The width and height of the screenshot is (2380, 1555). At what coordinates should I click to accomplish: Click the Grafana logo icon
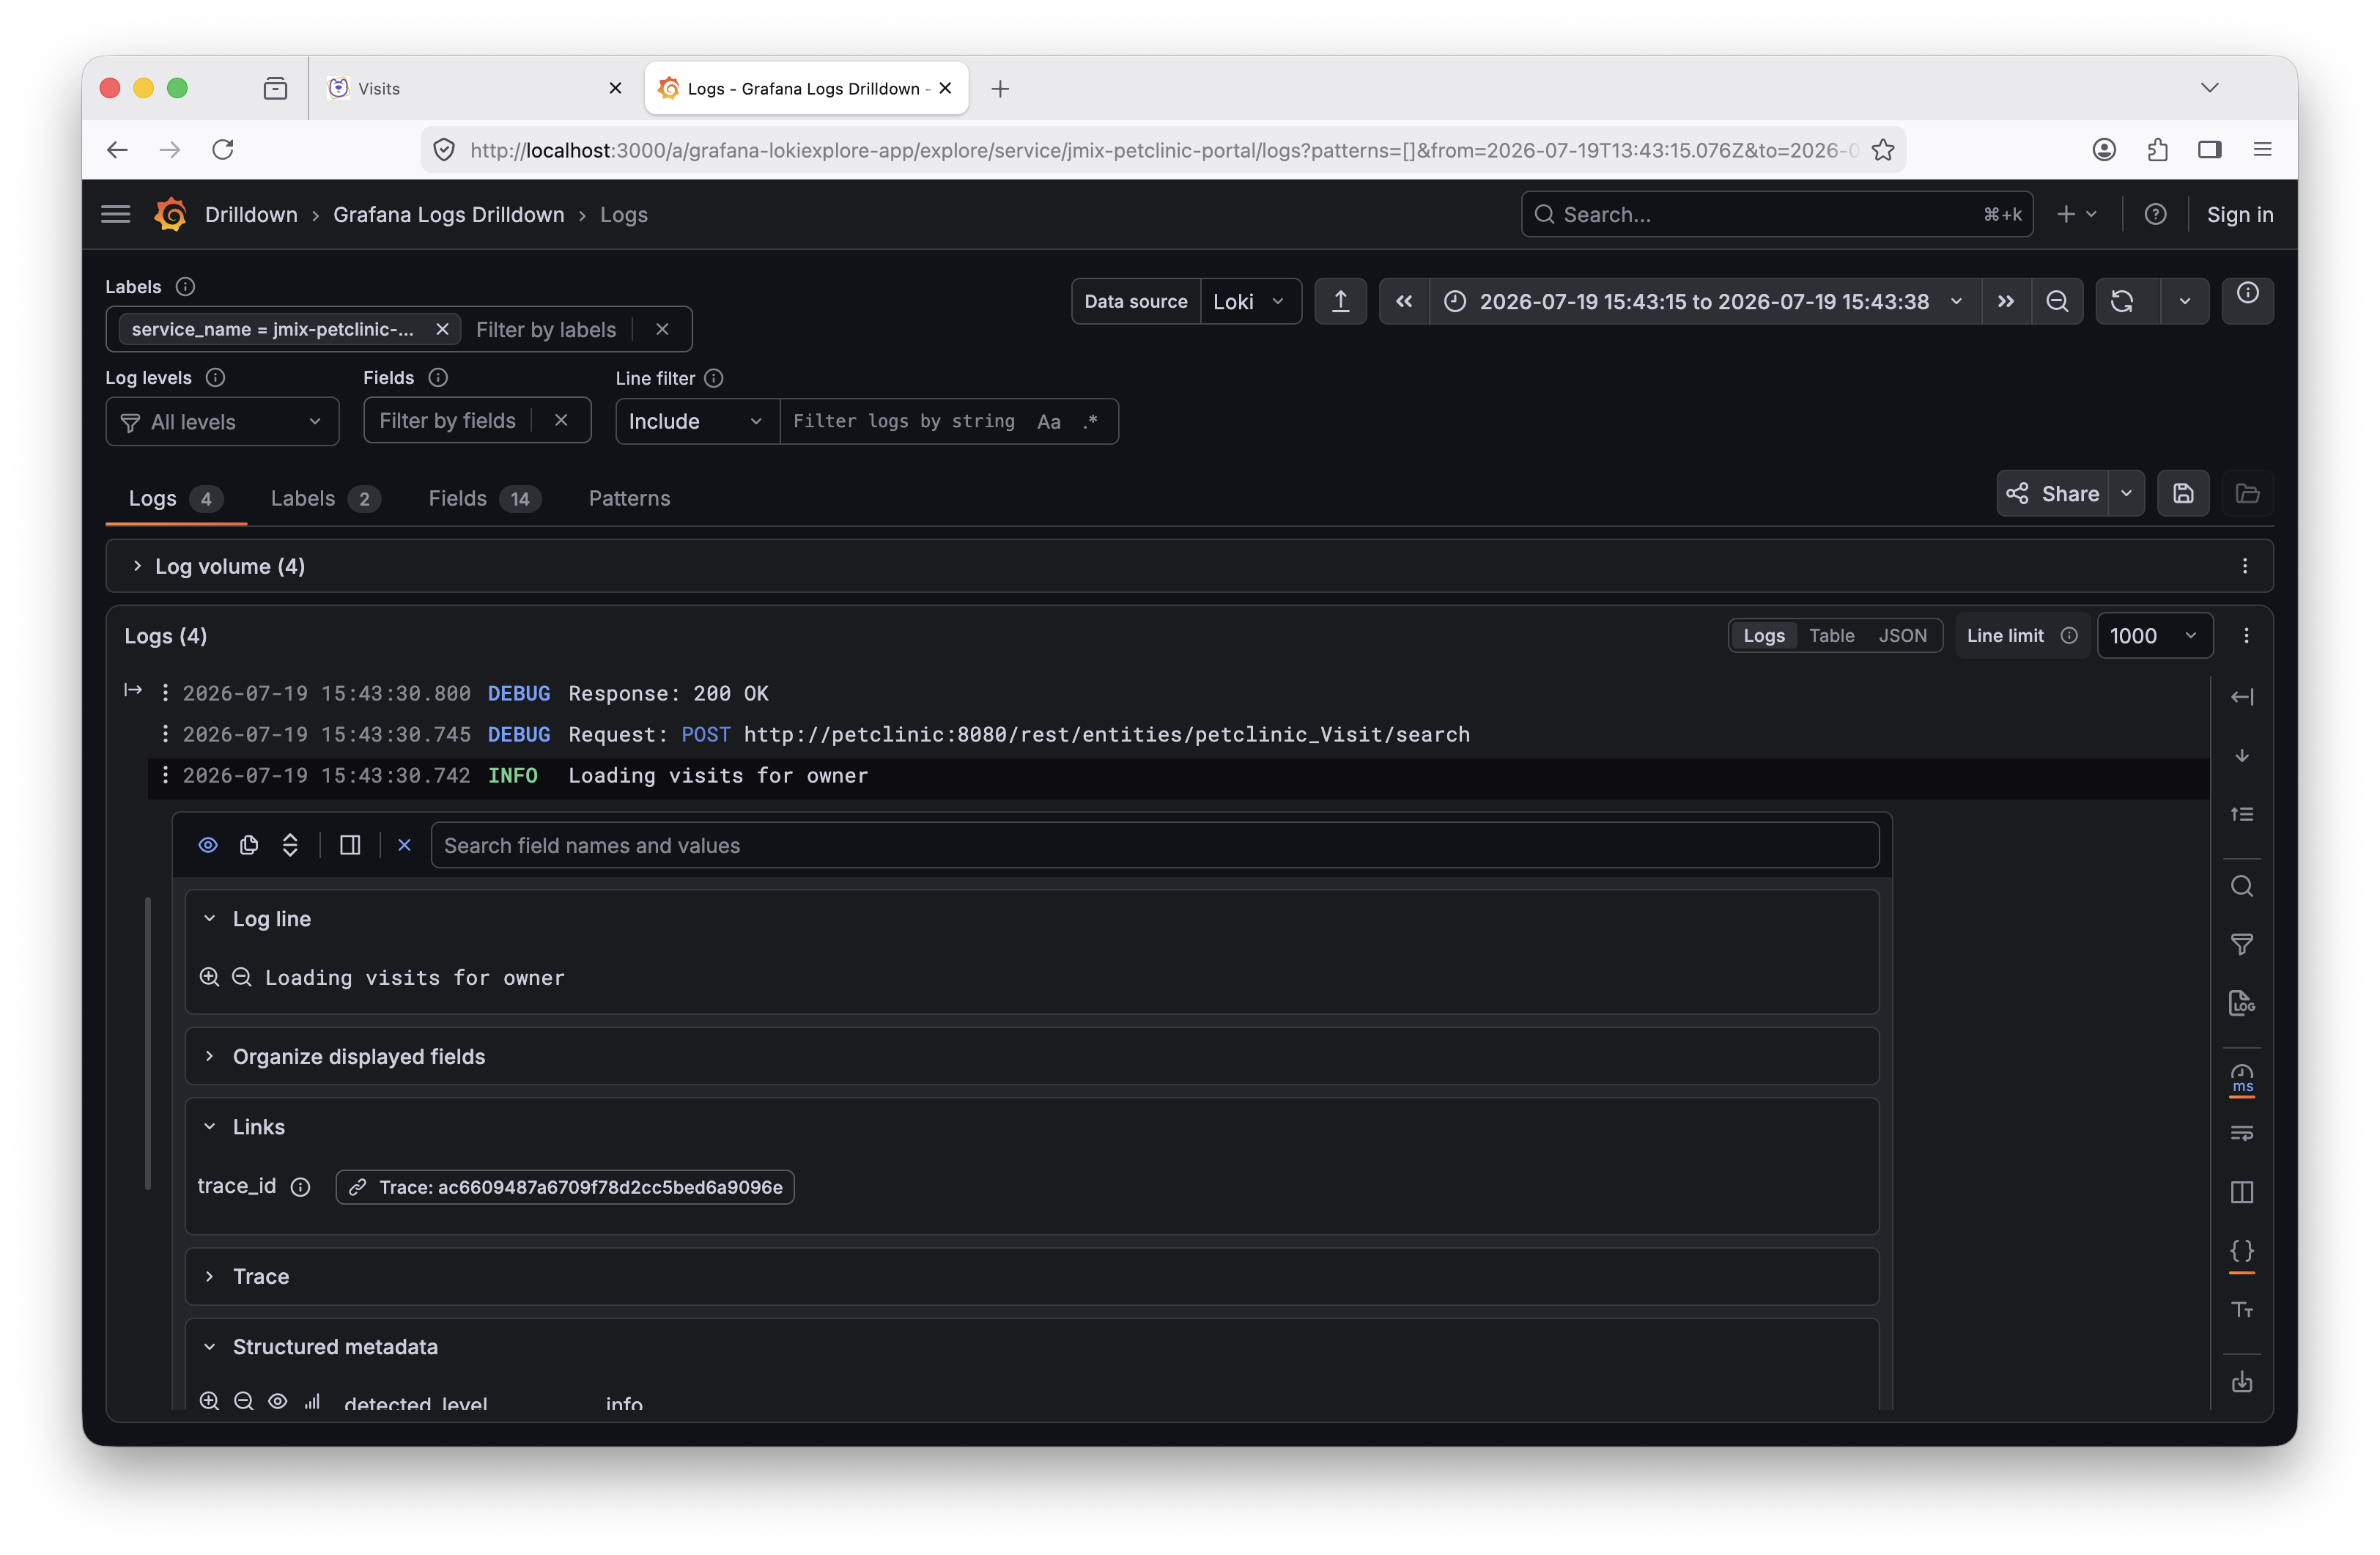[x=171, y=214]
